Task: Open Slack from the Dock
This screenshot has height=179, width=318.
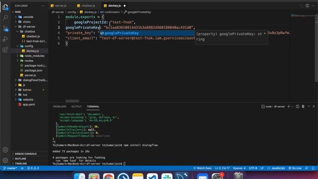Action: point(167,176)
